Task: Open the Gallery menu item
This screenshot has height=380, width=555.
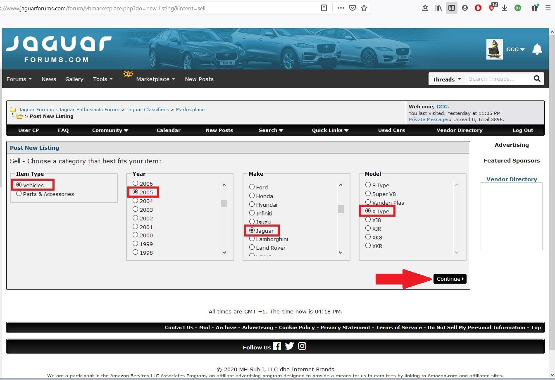Action: point(74,79)
